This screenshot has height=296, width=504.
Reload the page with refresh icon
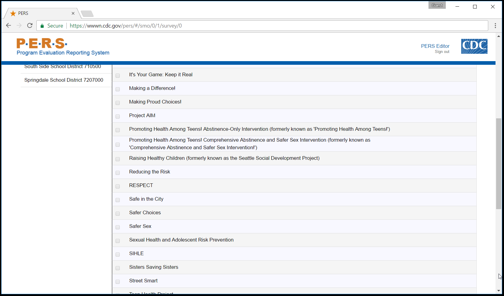click(30, 26)
